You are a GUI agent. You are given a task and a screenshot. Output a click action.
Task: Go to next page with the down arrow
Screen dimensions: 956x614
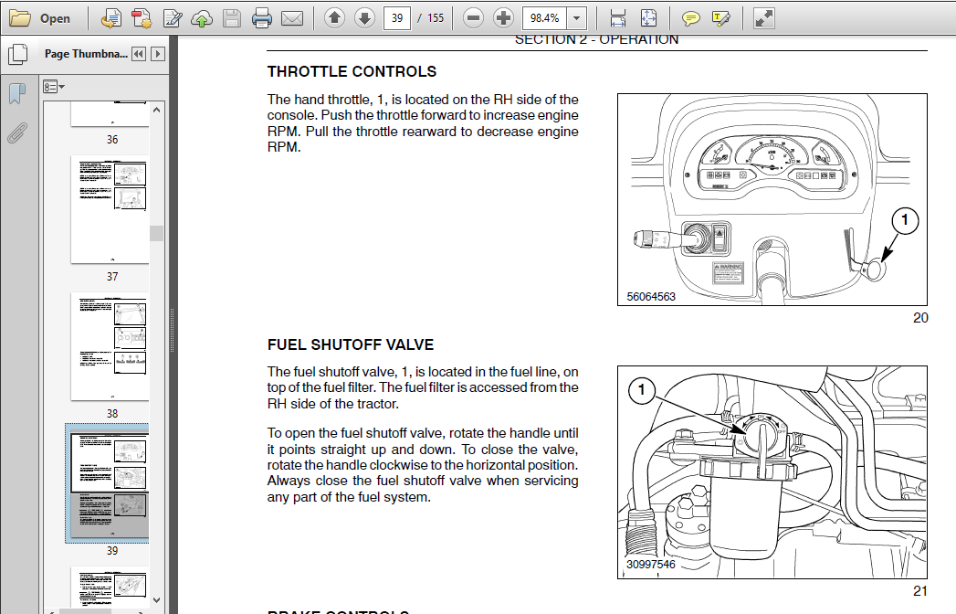(364, 18)
